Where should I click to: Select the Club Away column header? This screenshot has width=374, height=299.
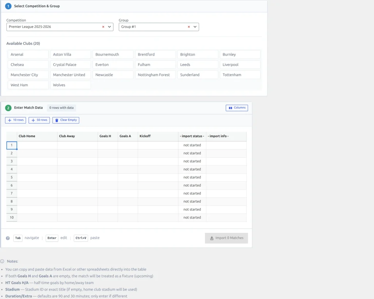tap(77, 136)
